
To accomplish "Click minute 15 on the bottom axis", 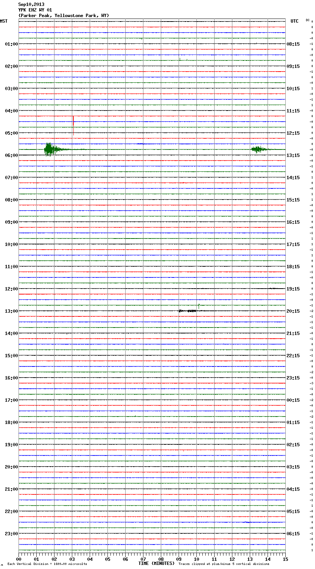I will point(285,559).
